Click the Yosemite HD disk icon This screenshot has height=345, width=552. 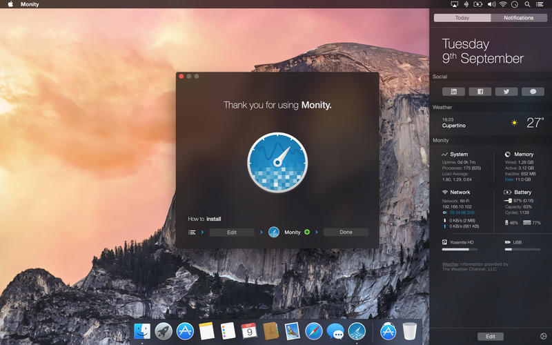444,242
